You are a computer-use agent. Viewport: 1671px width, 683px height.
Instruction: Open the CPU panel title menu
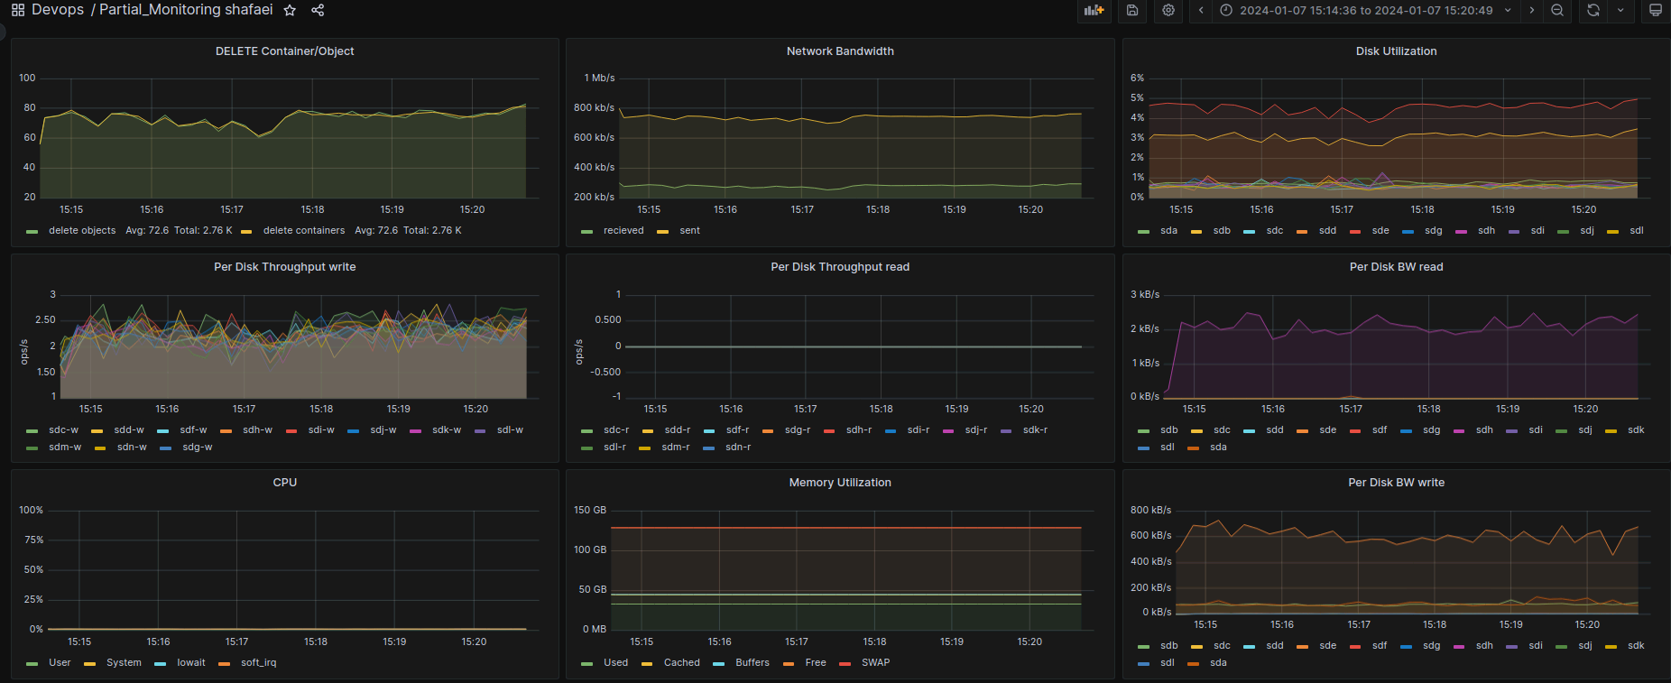point(285,483)
